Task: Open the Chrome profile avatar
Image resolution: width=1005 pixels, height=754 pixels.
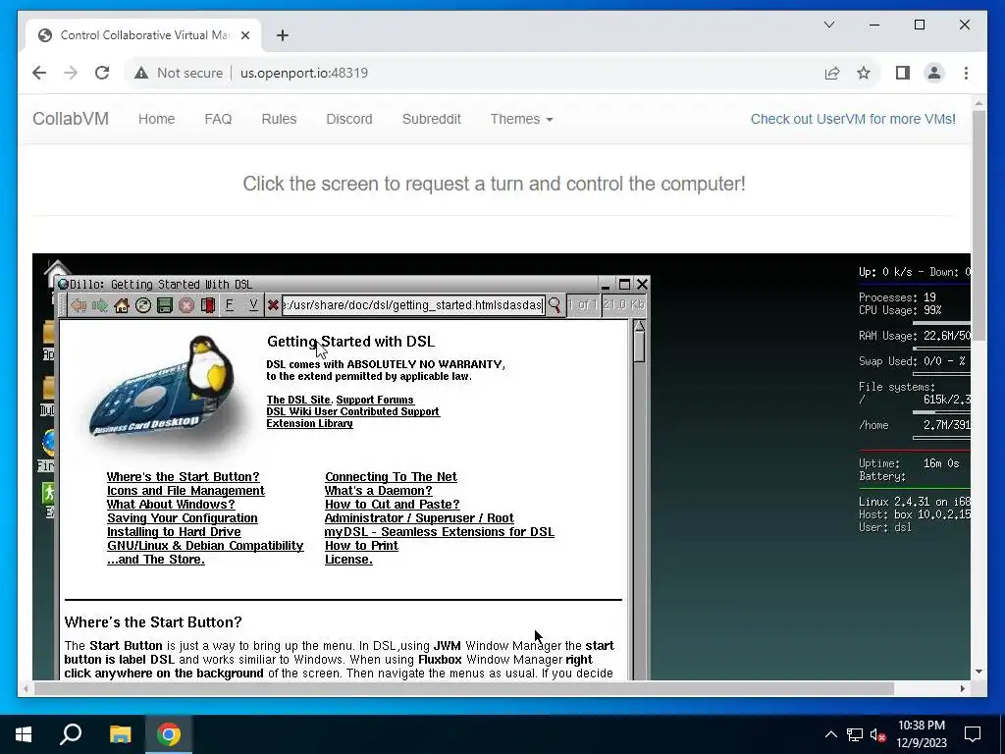Action: [934, 73]
